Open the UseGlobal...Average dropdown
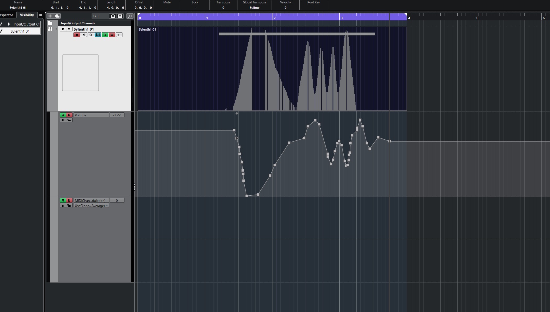The height and width of the screenshot is (312, 550). pos(91,206)
